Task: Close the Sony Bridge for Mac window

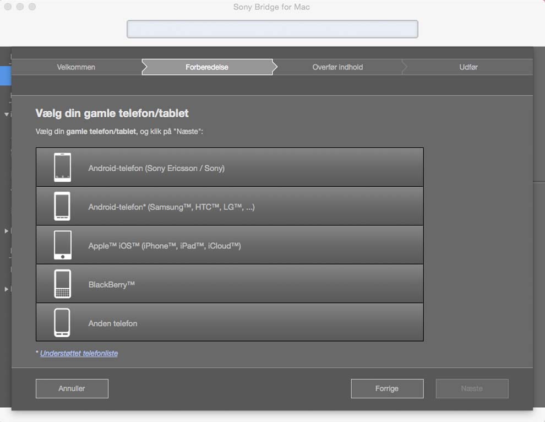Action: pos(8,7)
